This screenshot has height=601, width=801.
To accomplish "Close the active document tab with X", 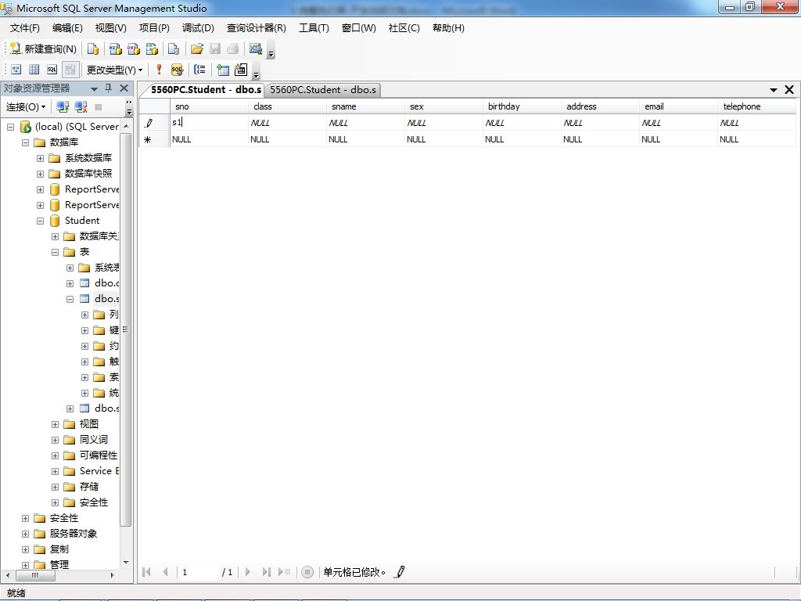I will point(789,90).
